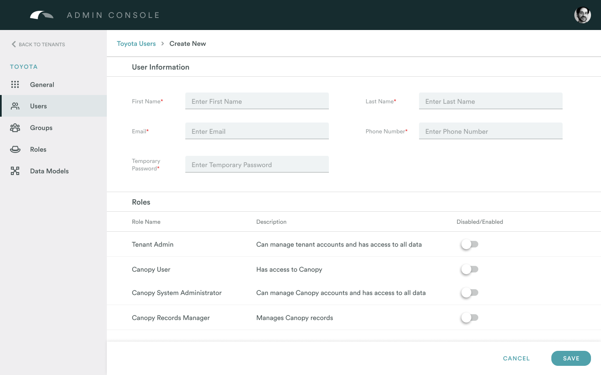Click the Role Name column header

[x=146, y=222]
